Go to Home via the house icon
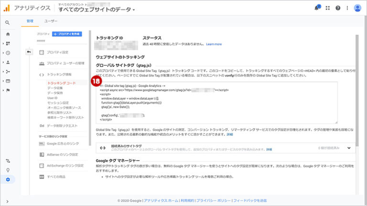Viewport: 367px width, 206px height. click(x=8, y=34)
